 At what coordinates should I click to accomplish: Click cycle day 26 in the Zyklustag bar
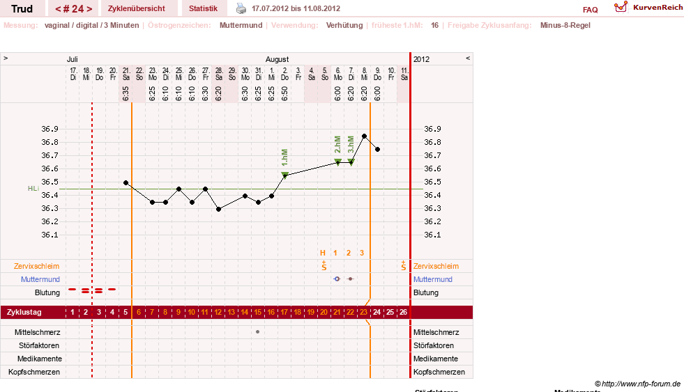tap(404, 313)
